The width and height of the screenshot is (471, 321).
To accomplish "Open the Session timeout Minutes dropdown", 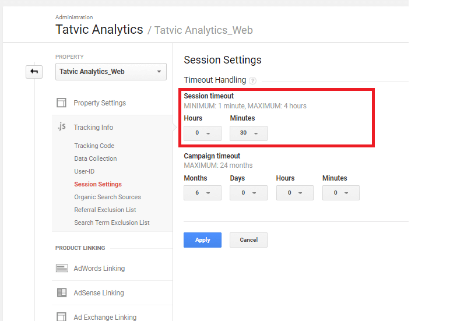I will [x=248, y=133].
